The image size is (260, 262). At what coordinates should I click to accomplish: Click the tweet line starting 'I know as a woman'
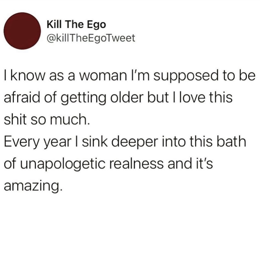(129, 76)
